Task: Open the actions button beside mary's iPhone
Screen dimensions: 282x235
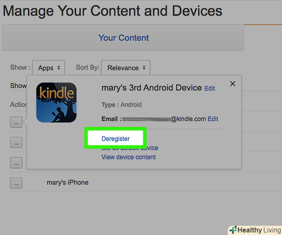Action: pyautogui.click(x=16, y=183)
